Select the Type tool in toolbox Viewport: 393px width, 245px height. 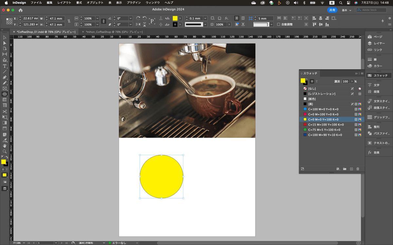point(5,66)
